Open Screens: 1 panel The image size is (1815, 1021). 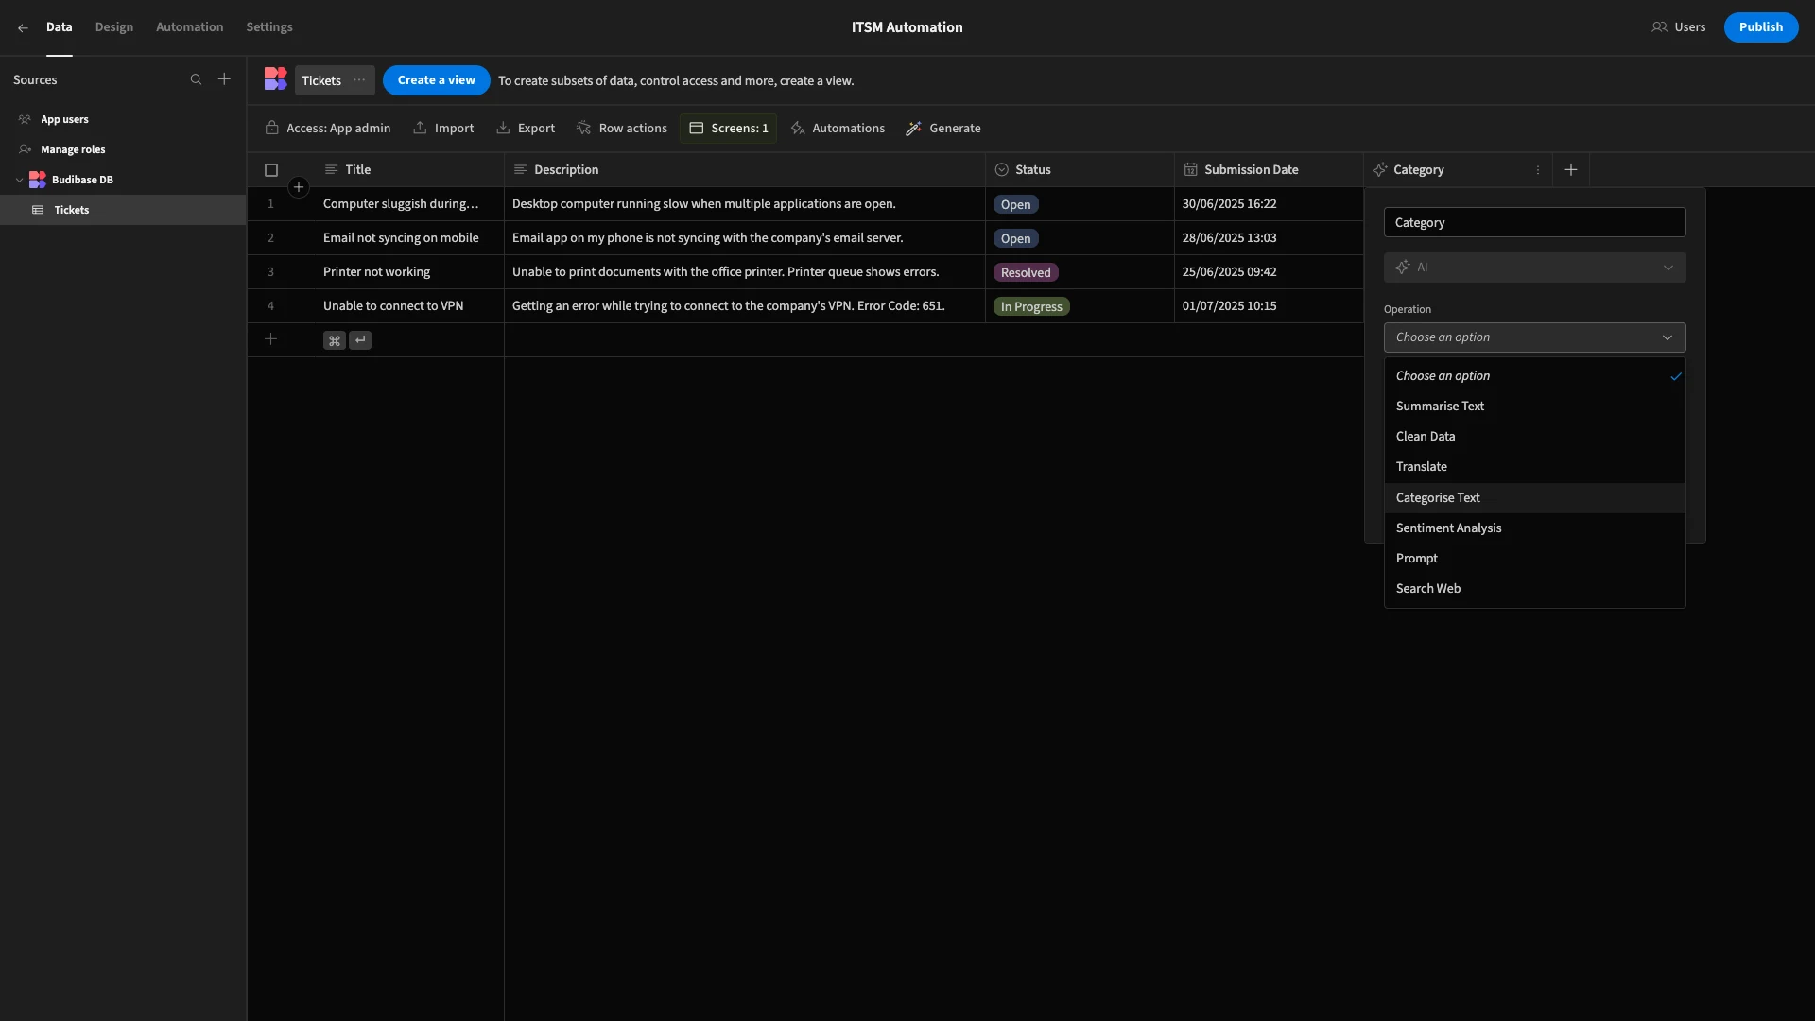[728, 129]
